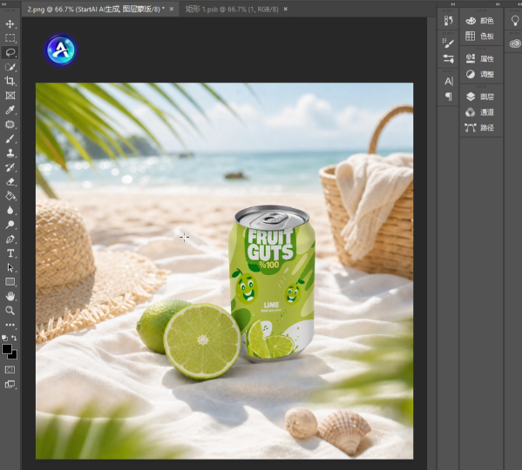Viewport: 522px width, 470px height.
Task: Click the foreground color swatch
Action: point(7,349)
